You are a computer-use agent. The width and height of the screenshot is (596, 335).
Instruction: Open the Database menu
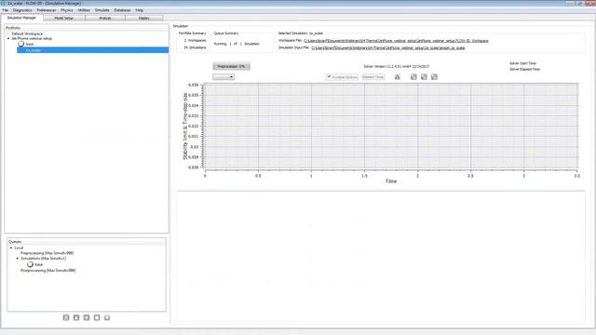[x=122, y=10]
